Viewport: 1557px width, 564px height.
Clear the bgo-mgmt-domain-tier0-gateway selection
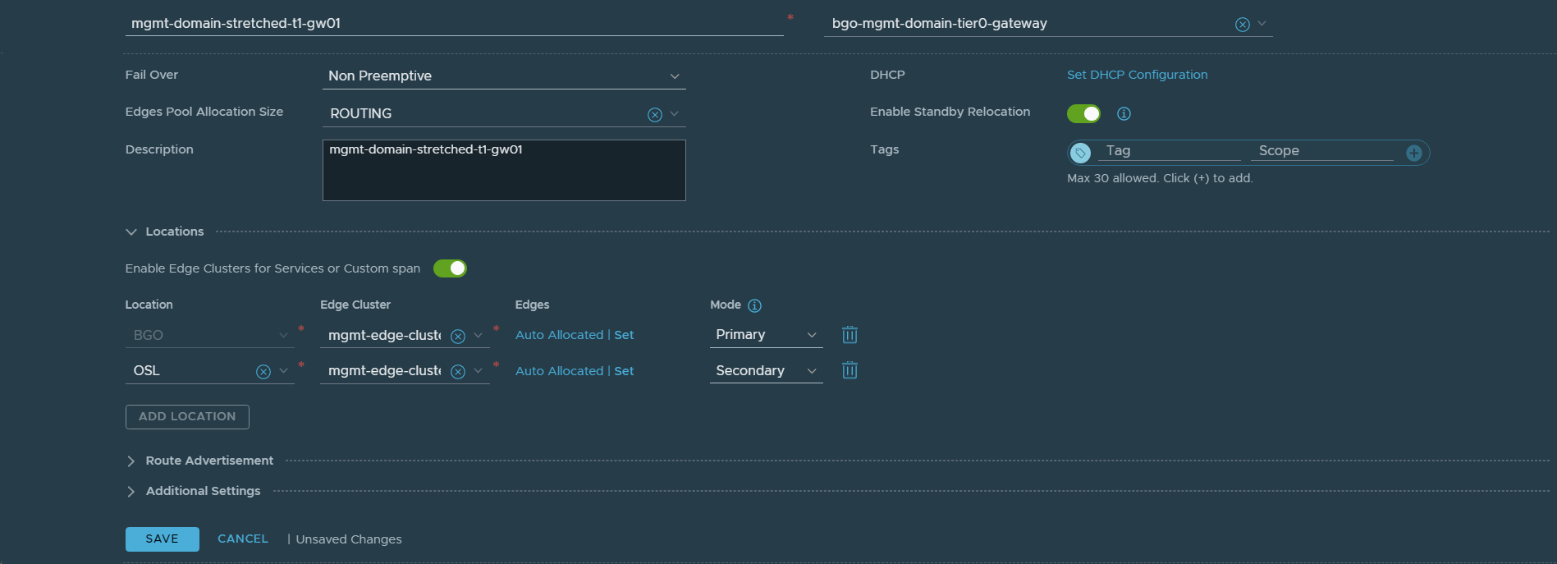pyautogui.click(x=1242, y=25)
